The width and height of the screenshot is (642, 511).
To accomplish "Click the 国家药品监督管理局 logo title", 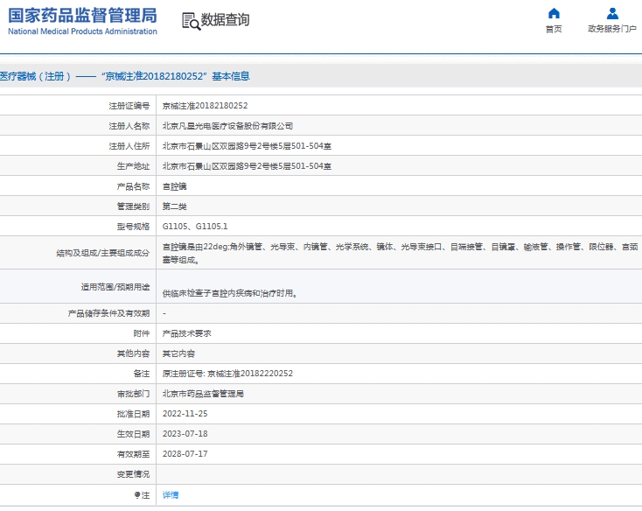I will pyautogui.click(x=82, y=15).
